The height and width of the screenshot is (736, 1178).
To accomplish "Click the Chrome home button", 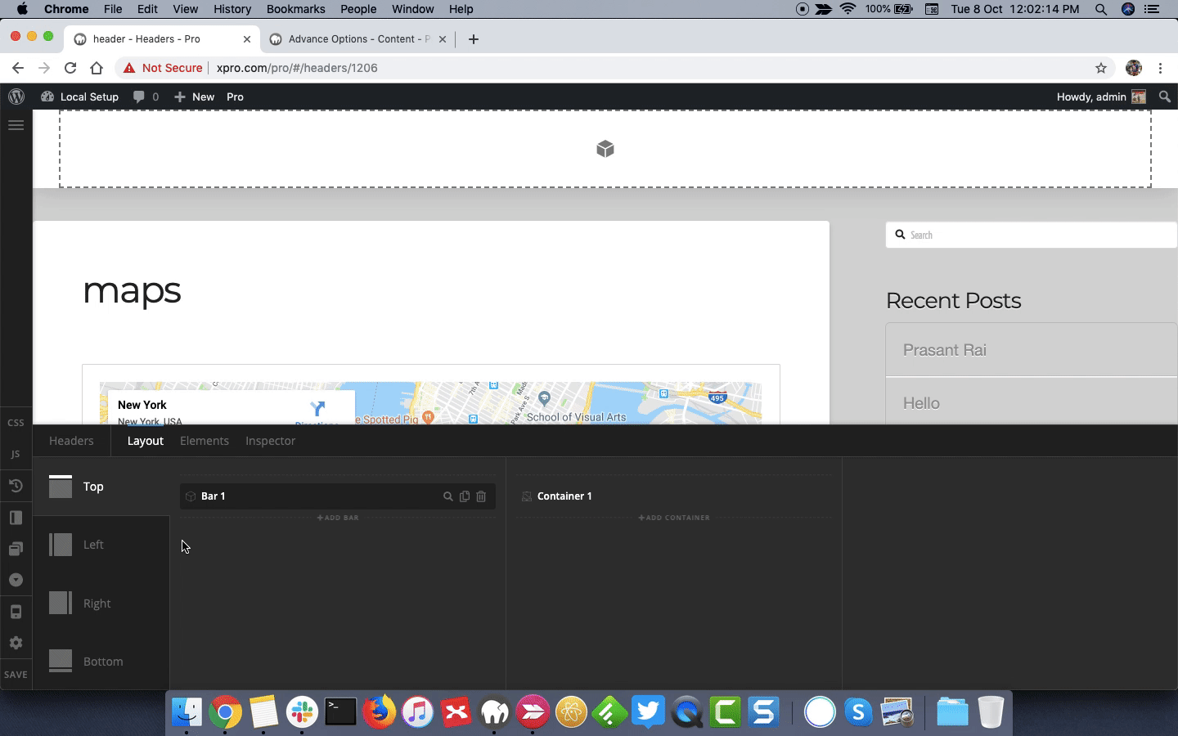I will [x=97, y=68].
